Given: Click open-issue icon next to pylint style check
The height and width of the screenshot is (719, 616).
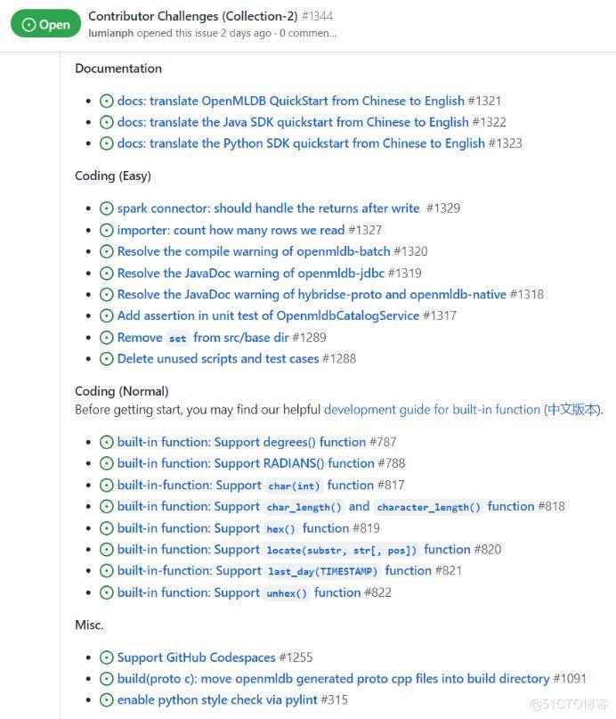Looking at the screenshot, I should pos(106,700).
